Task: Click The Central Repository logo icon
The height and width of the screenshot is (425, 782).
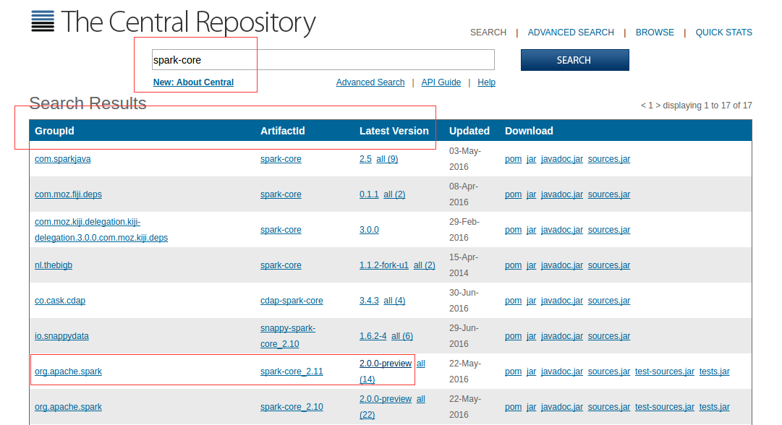Action: (x=43, y=21)
